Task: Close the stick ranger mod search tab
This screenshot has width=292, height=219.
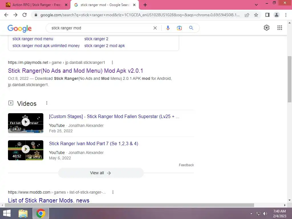Action: [134, 5]
